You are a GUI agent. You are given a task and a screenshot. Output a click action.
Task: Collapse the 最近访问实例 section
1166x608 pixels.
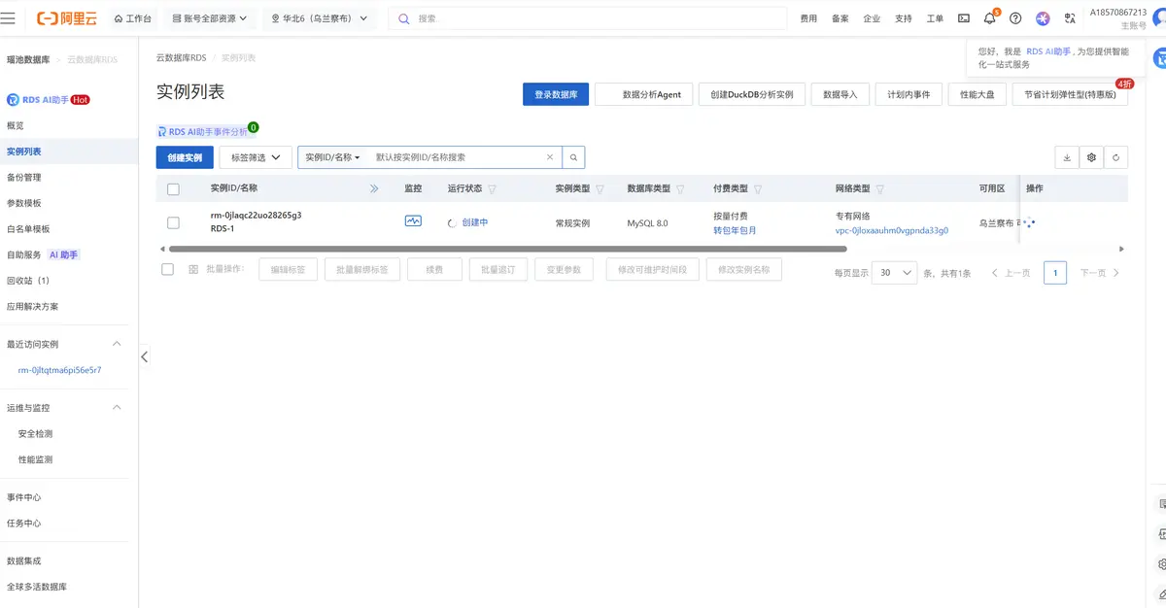tap(117, 344)
